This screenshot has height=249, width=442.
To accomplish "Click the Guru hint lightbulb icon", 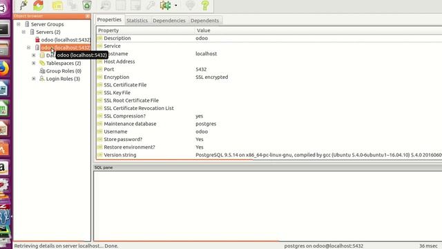I will [191, 6].
